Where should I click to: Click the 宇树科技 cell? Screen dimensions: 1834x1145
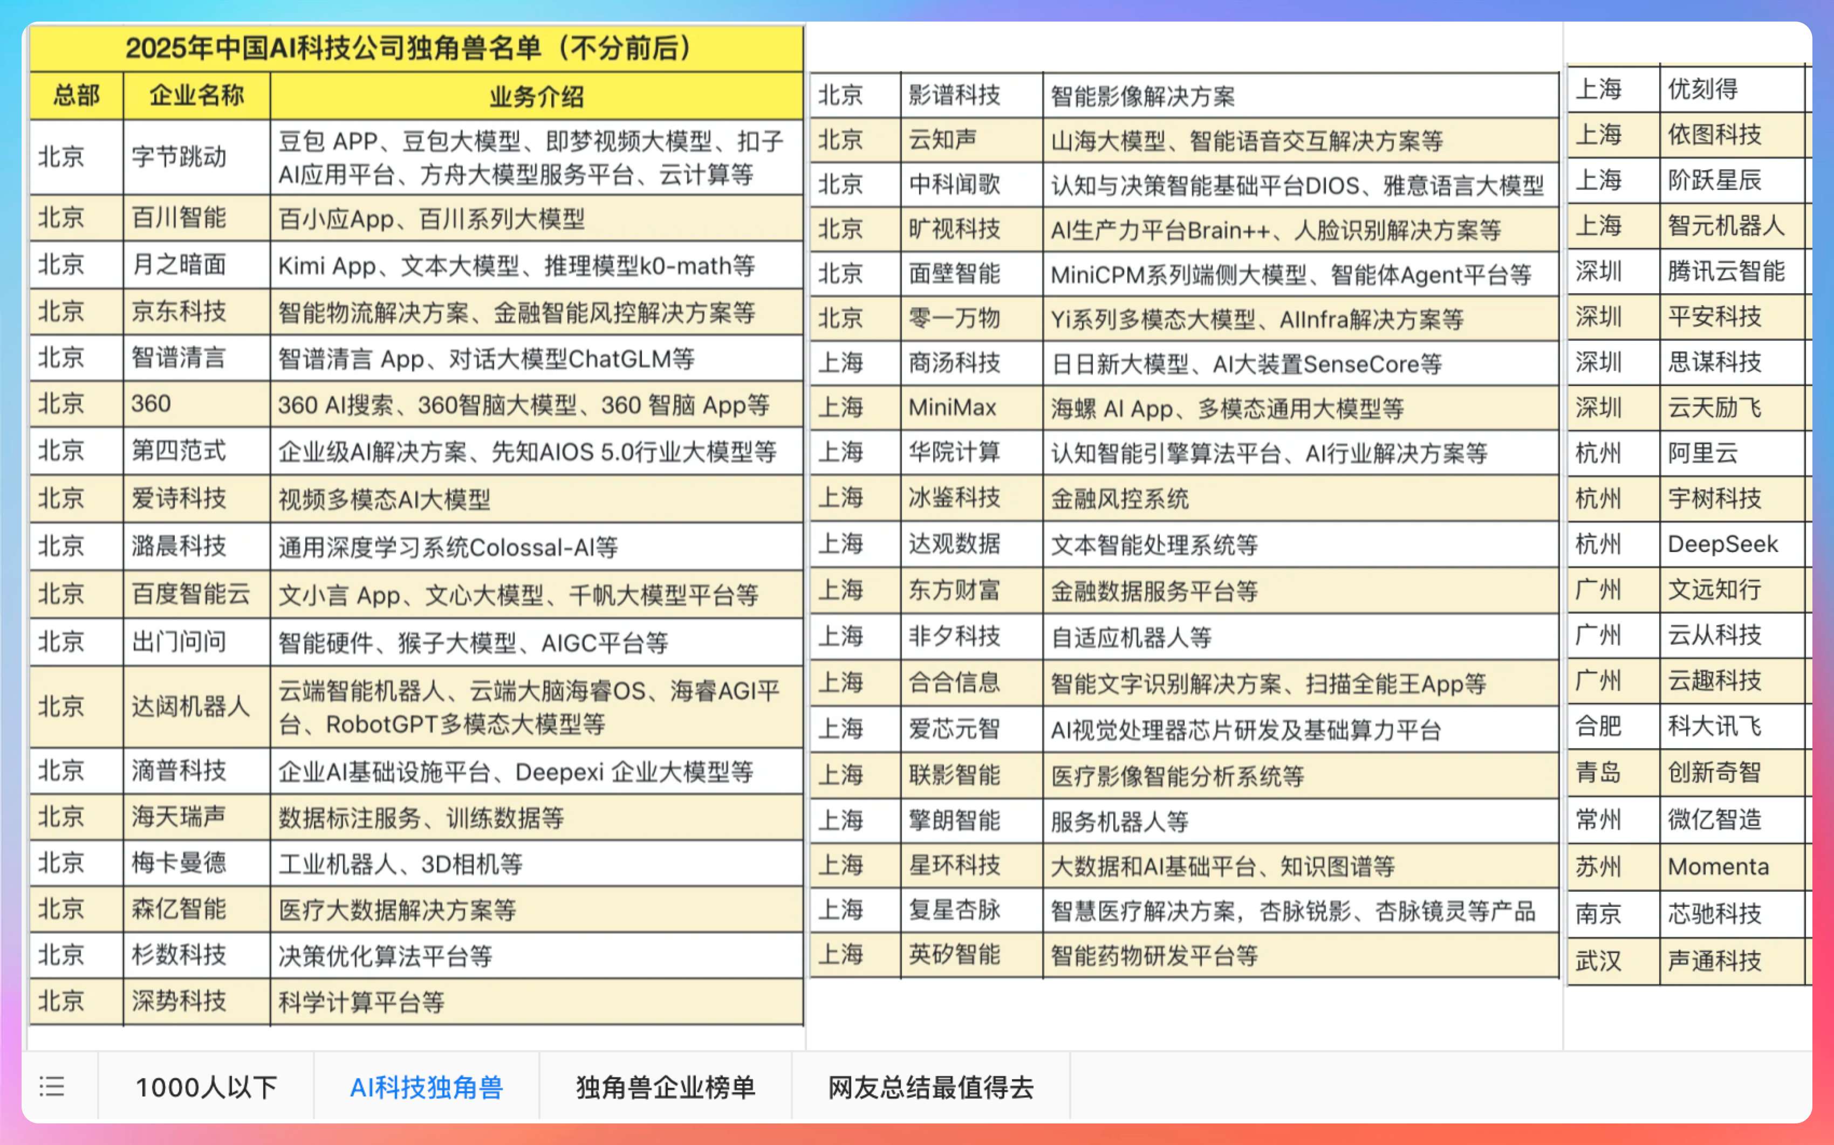[1714, 498]
